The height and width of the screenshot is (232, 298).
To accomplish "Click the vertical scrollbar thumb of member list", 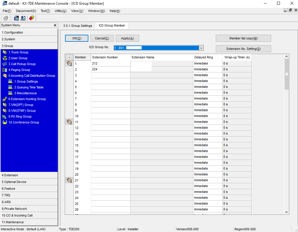I will (287, 74).
